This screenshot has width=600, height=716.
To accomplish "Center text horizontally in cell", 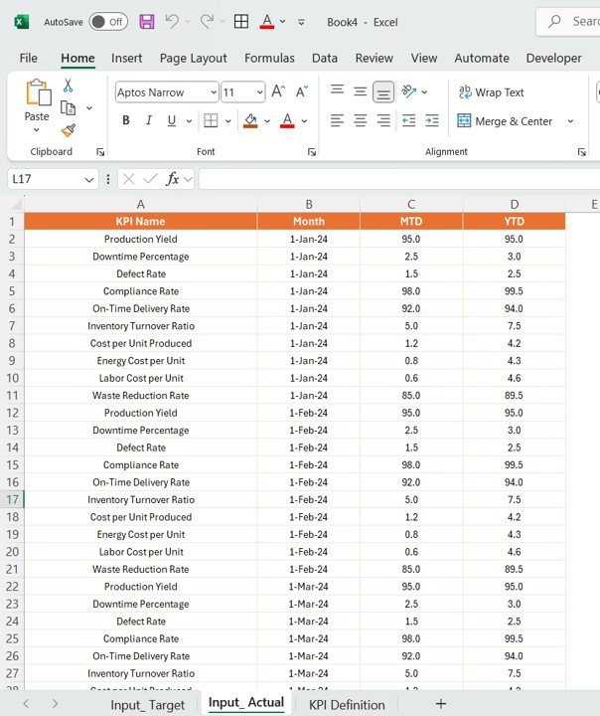I will coord(361,120).
